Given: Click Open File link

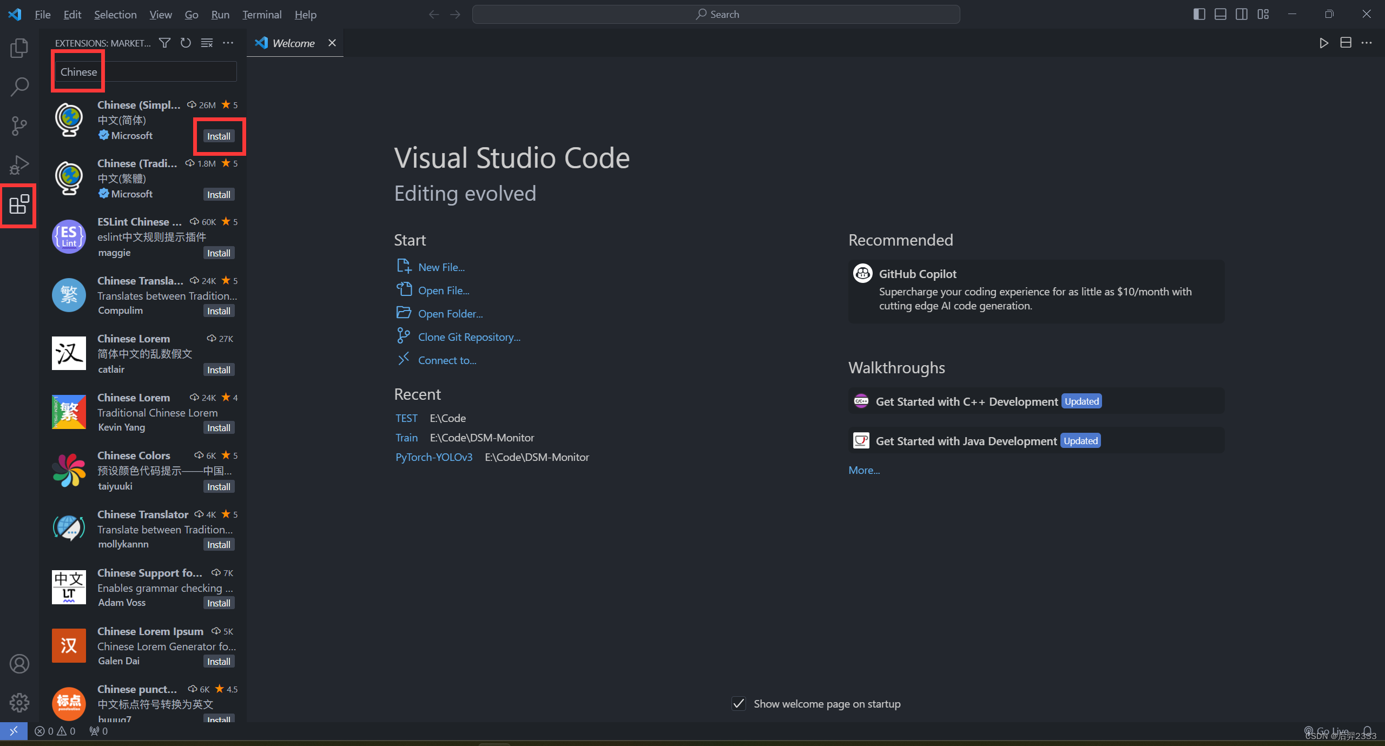Looking at the screenshot, I should (444, 291).
